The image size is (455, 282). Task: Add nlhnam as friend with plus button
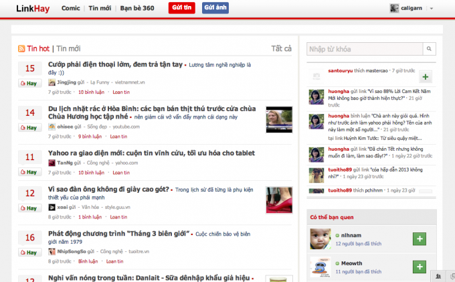click(x=420, y=239)
